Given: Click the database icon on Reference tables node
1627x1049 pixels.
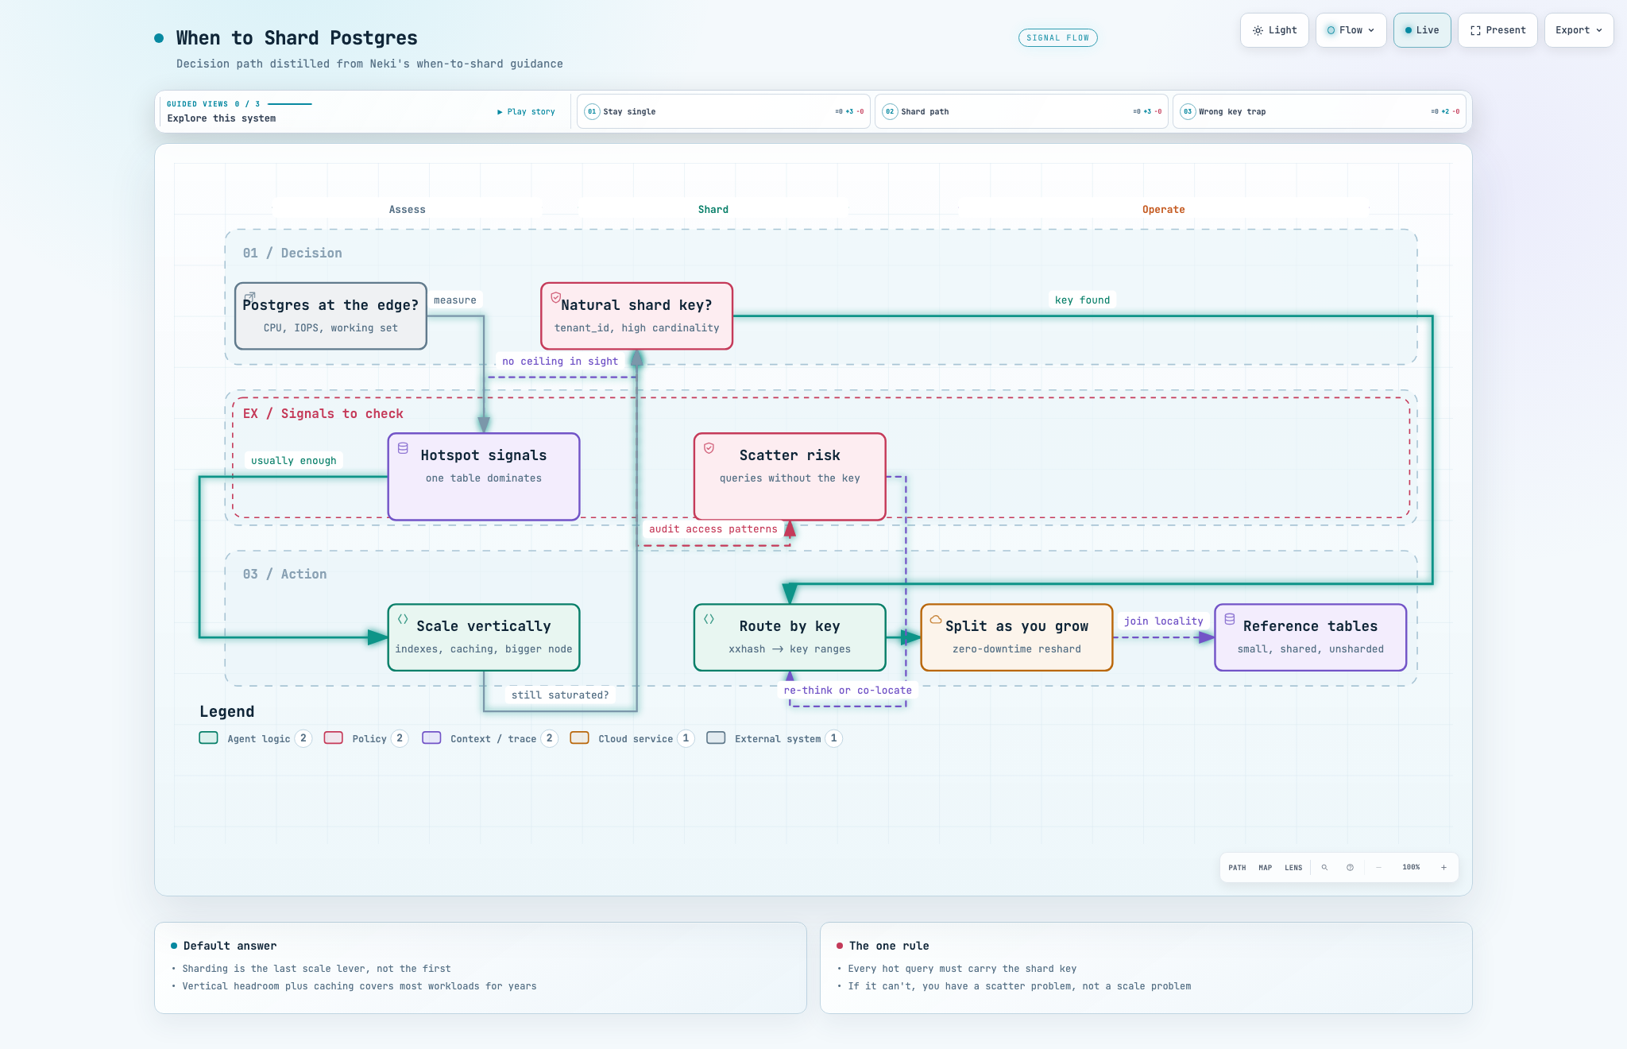Looking at the screenshot, I should (1230, 619).
